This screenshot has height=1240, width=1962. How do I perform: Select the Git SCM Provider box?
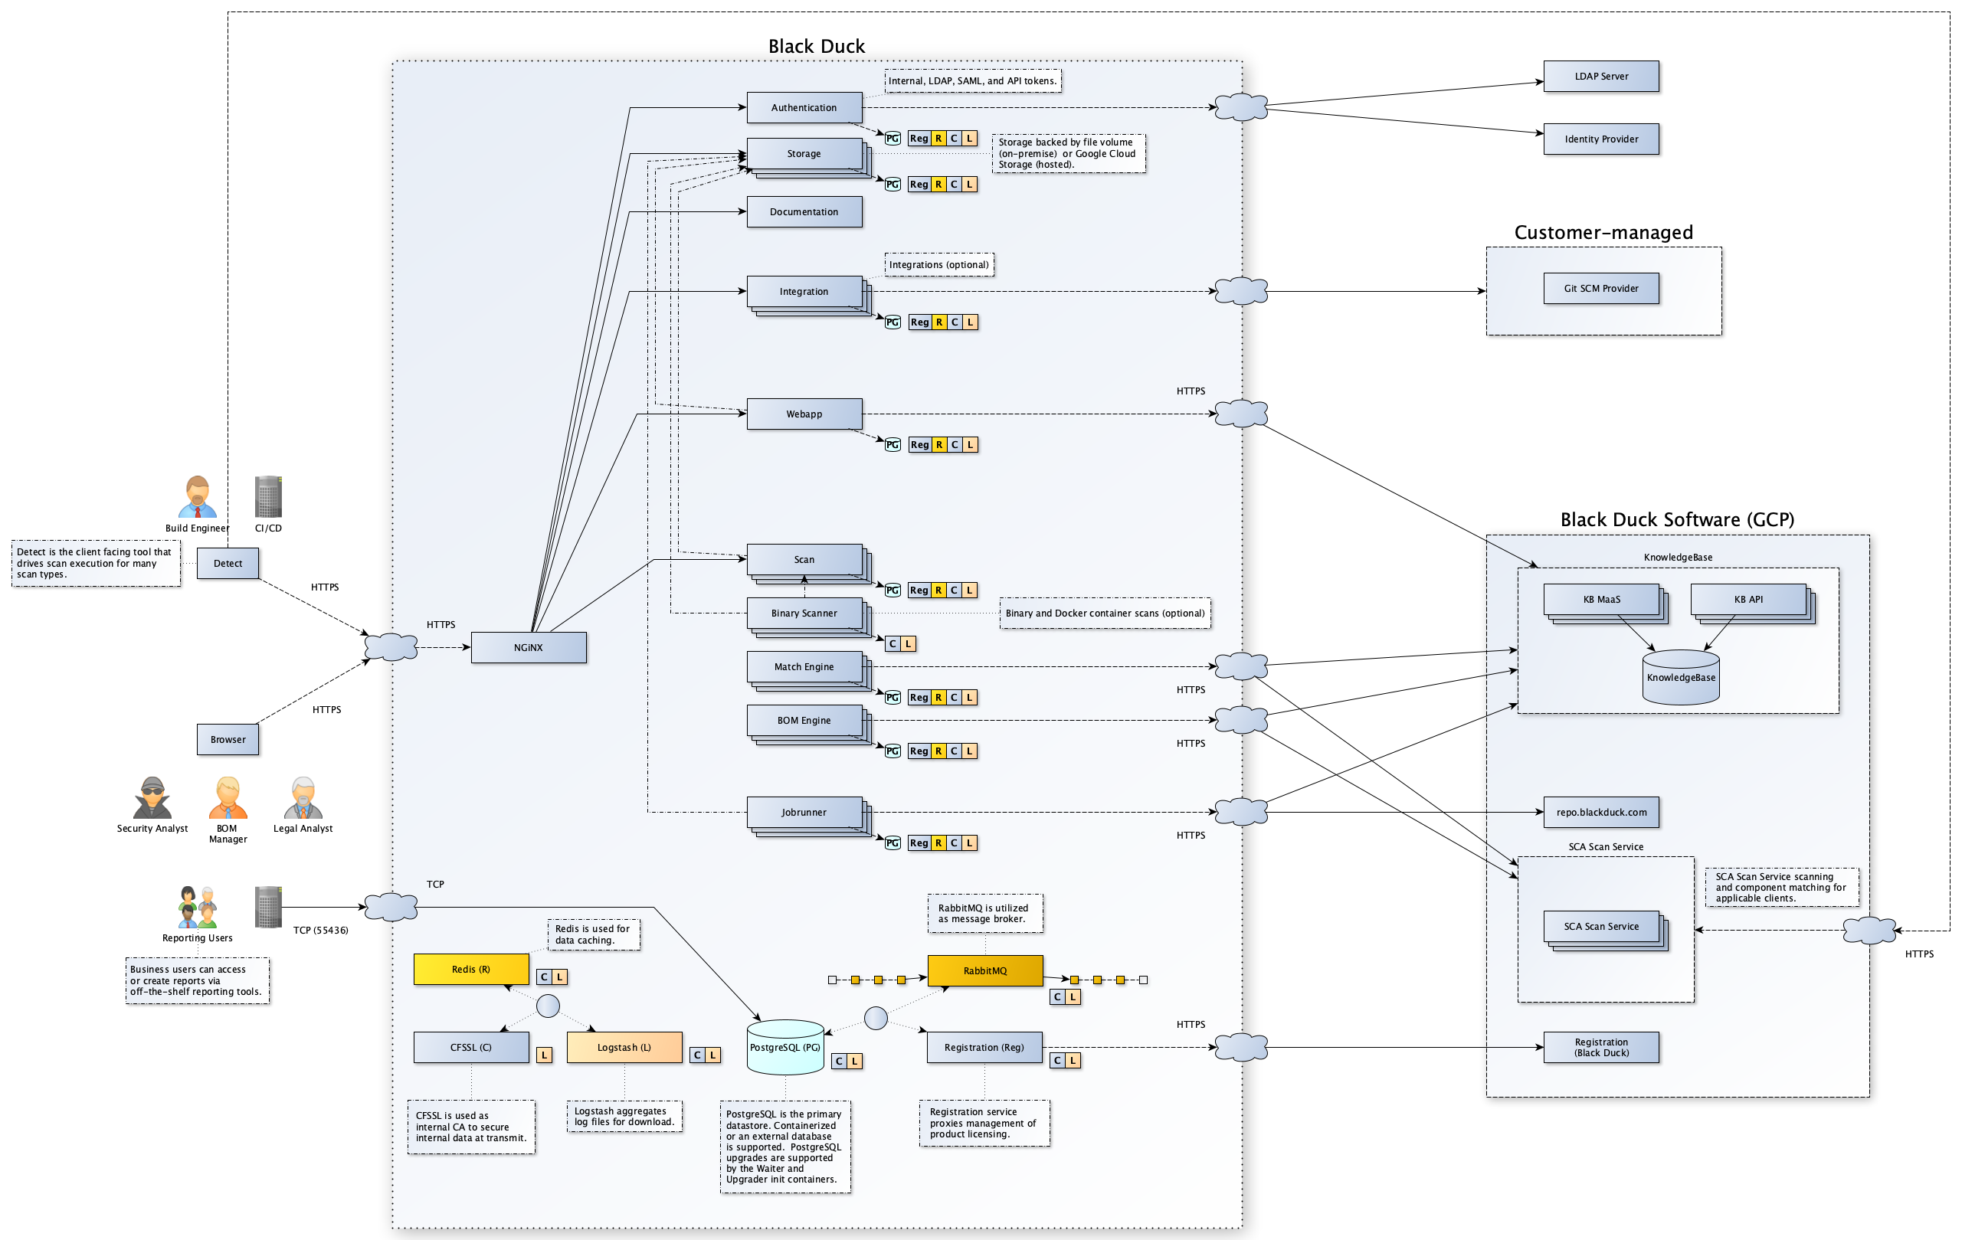(1600, 289)
